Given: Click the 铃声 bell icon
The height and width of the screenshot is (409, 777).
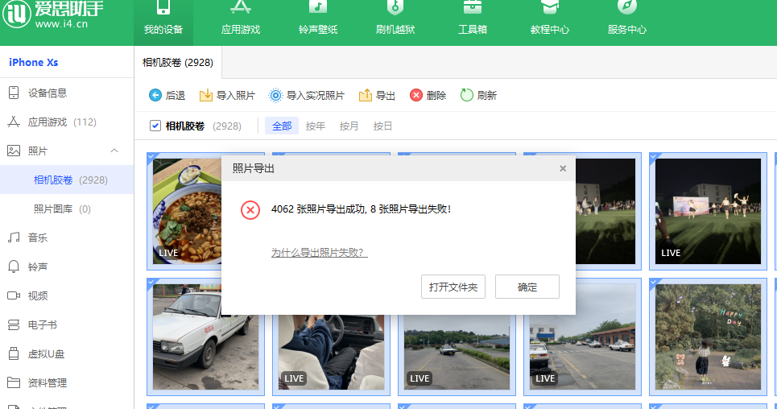Looking at the screenshot, I should (14, 266).
